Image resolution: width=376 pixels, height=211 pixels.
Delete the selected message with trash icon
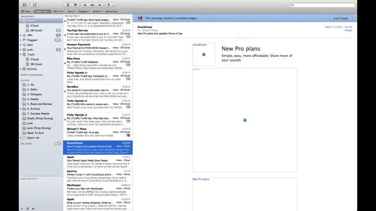point(68,5)
